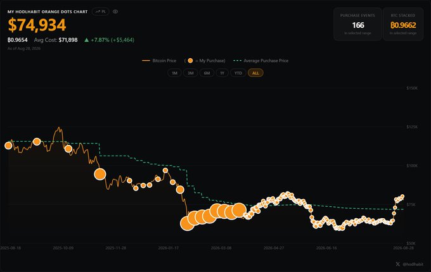Click the 2026-08-28 x-axis date
The height and width of the screenshot is (272, 431).
click(403, 248)
